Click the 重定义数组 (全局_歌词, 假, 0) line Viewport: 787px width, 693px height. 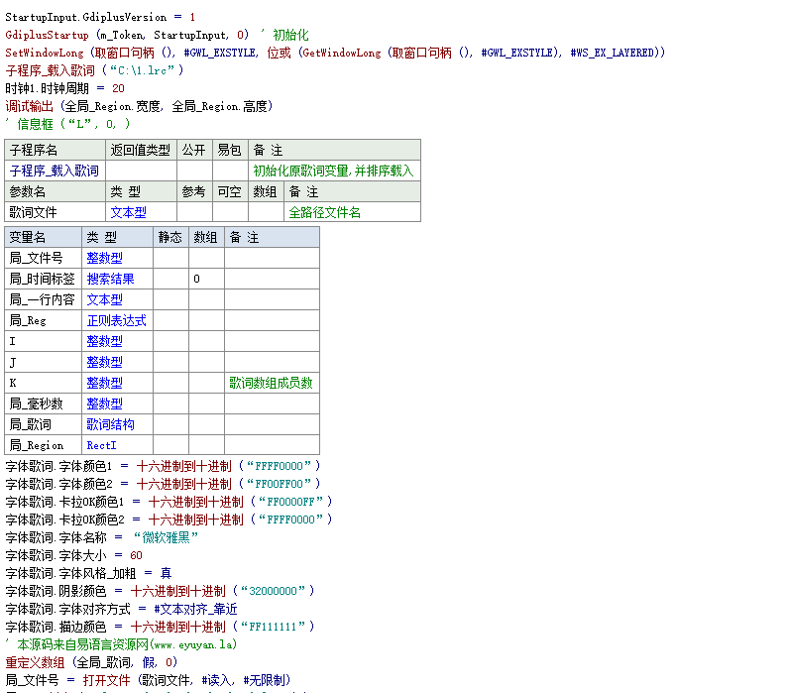(91, 663)
